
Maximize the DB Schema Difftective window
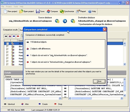pyautogui.click(x=124, y=3)
